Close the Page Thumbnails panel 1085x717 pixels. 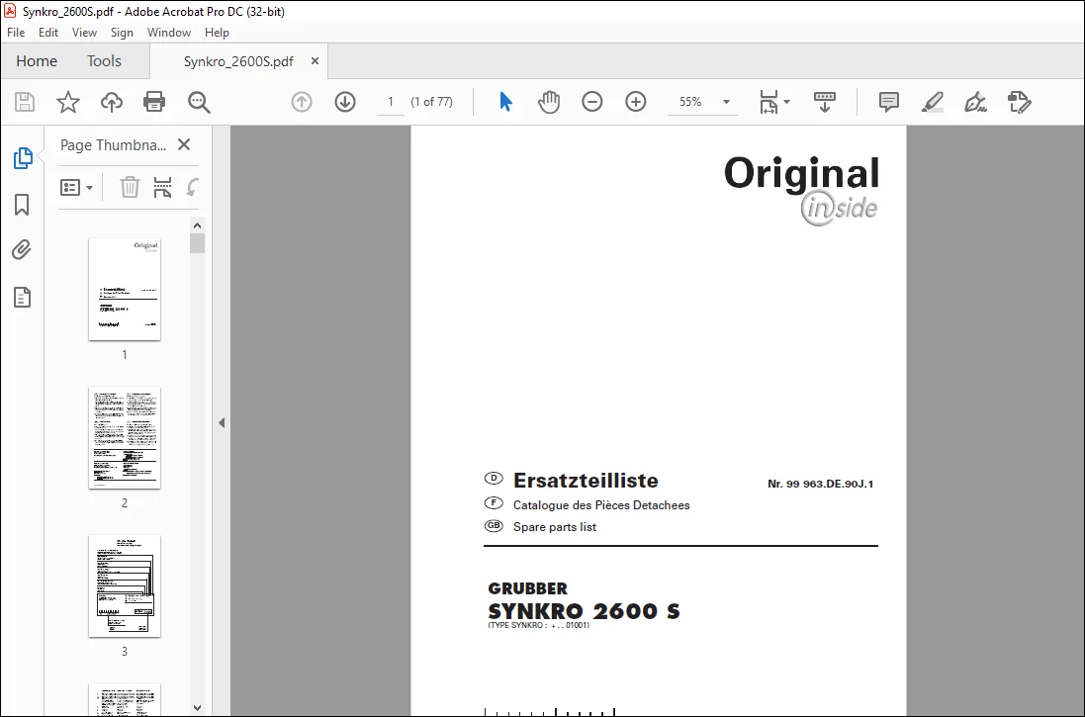tap(184, 144)
